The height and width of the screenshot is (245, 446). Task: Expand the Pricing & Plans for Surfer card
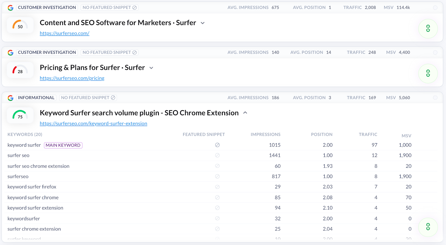point(151,68)
